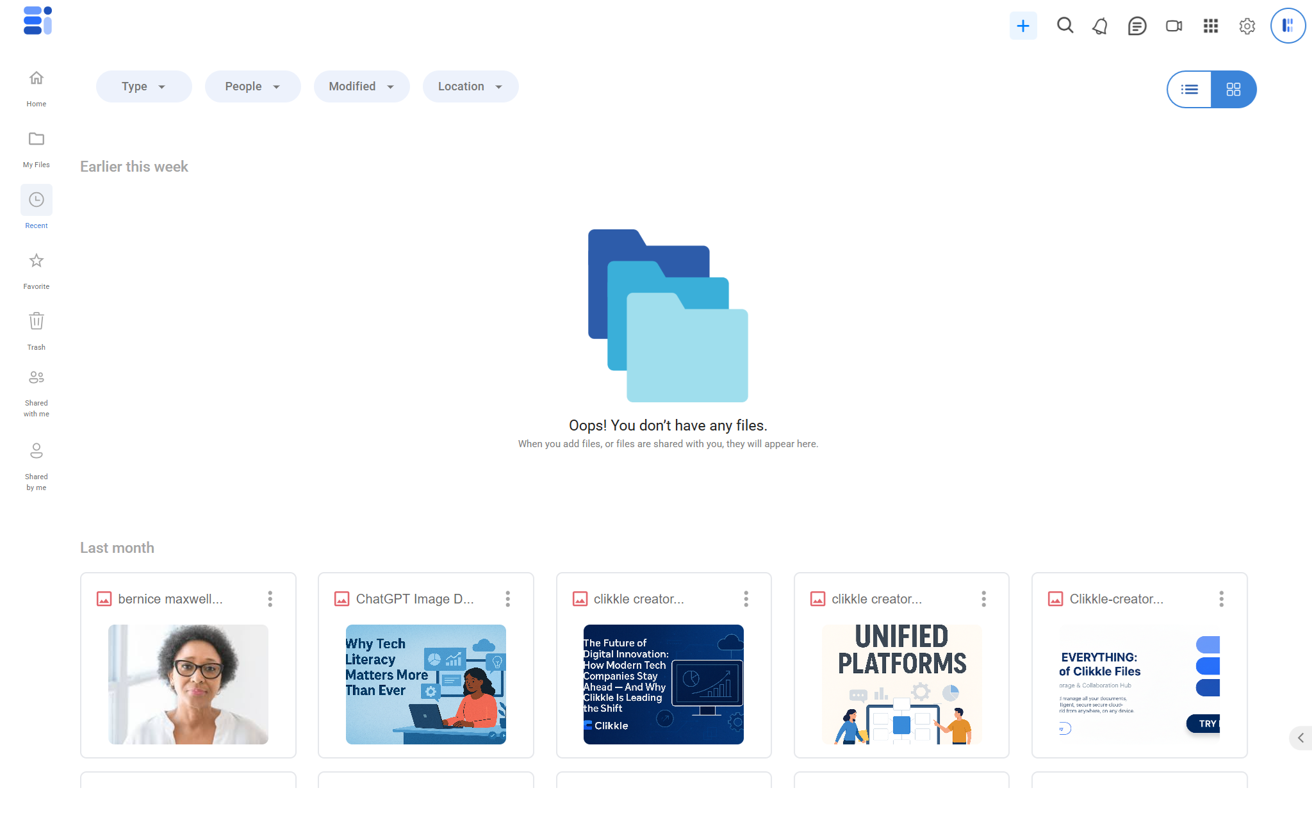Open the Location filter dropdown
The width and height of the screenshot is (1312, 820).
(x=470, y=86)
